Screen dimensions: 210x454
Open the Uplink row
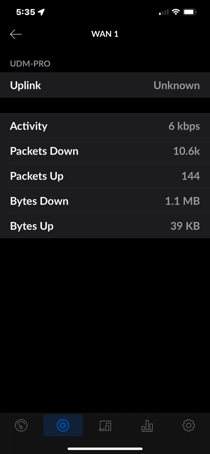[x=105, y=85]
